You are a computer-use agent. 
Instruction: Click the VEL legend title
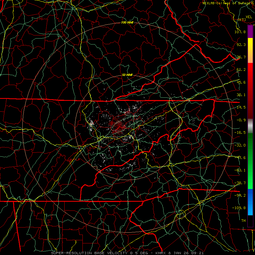point(249,17)
